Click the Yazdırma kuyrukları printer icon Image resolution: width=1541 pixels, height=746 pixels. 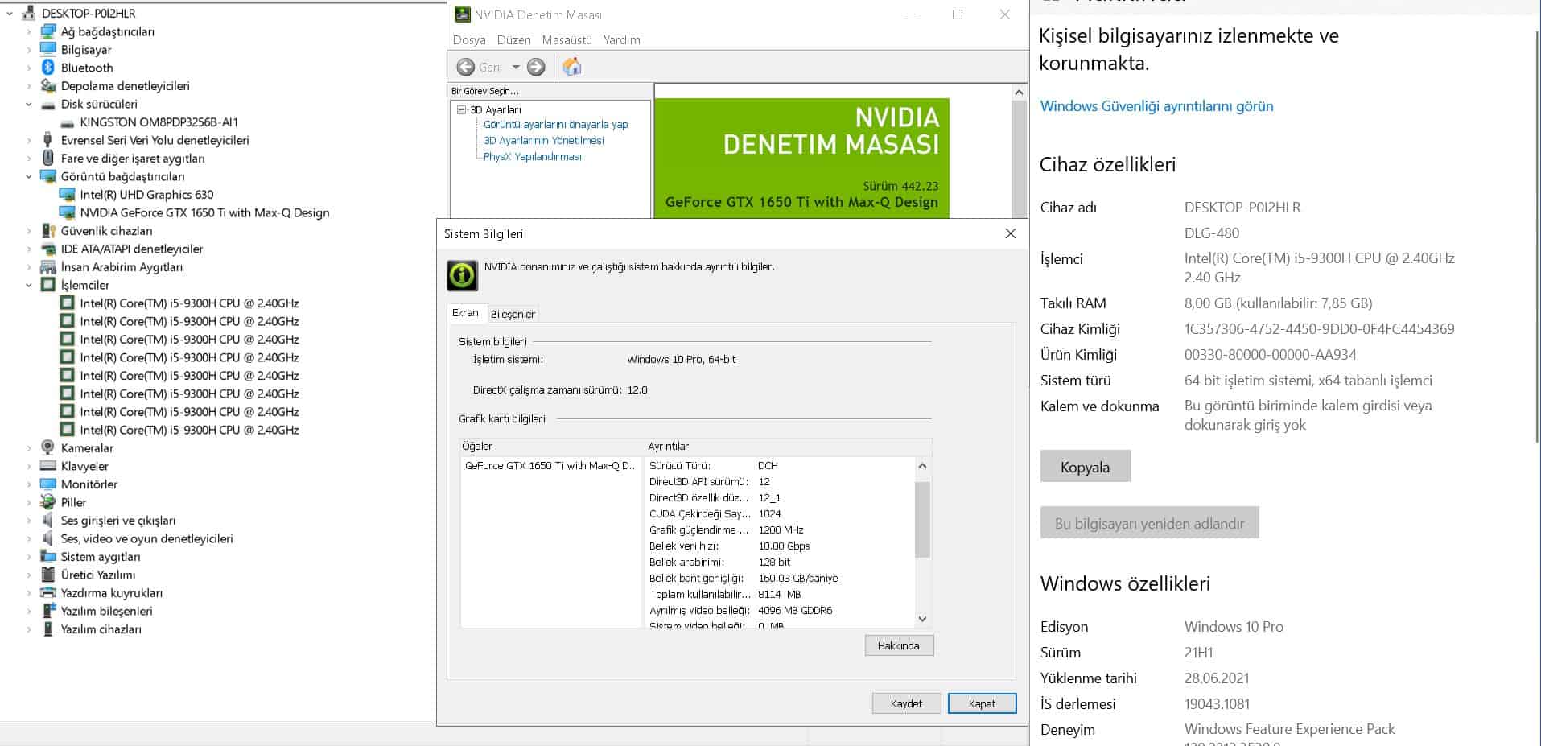(x=48, y=592)
